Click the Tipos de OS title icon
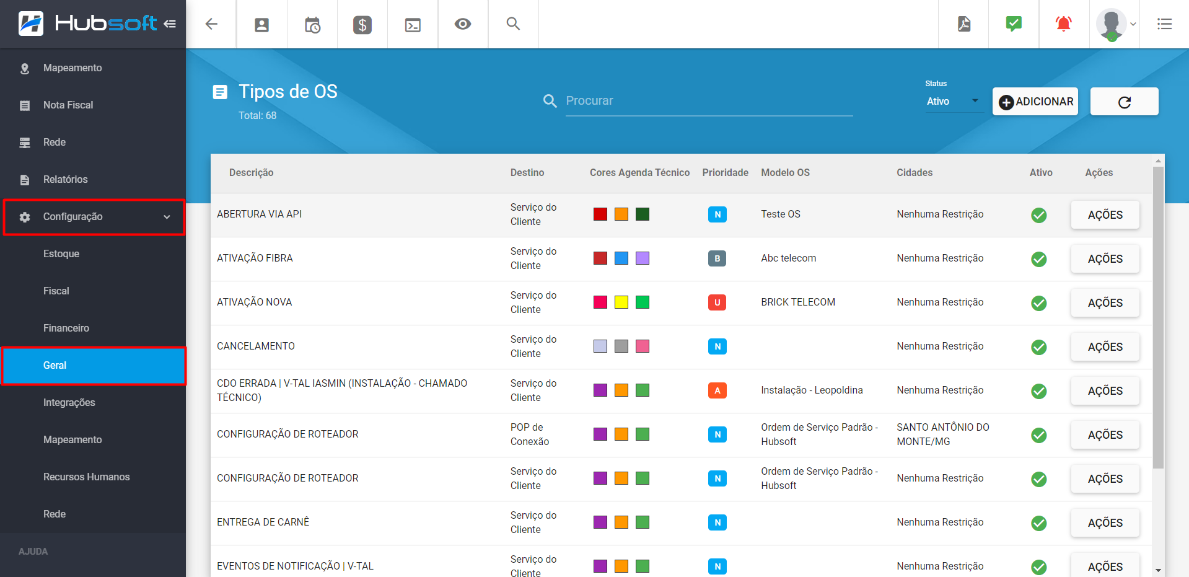Image resolution: width=1189 pixels, height=577 pixels. pyautogui.click(x=220, y=92)
